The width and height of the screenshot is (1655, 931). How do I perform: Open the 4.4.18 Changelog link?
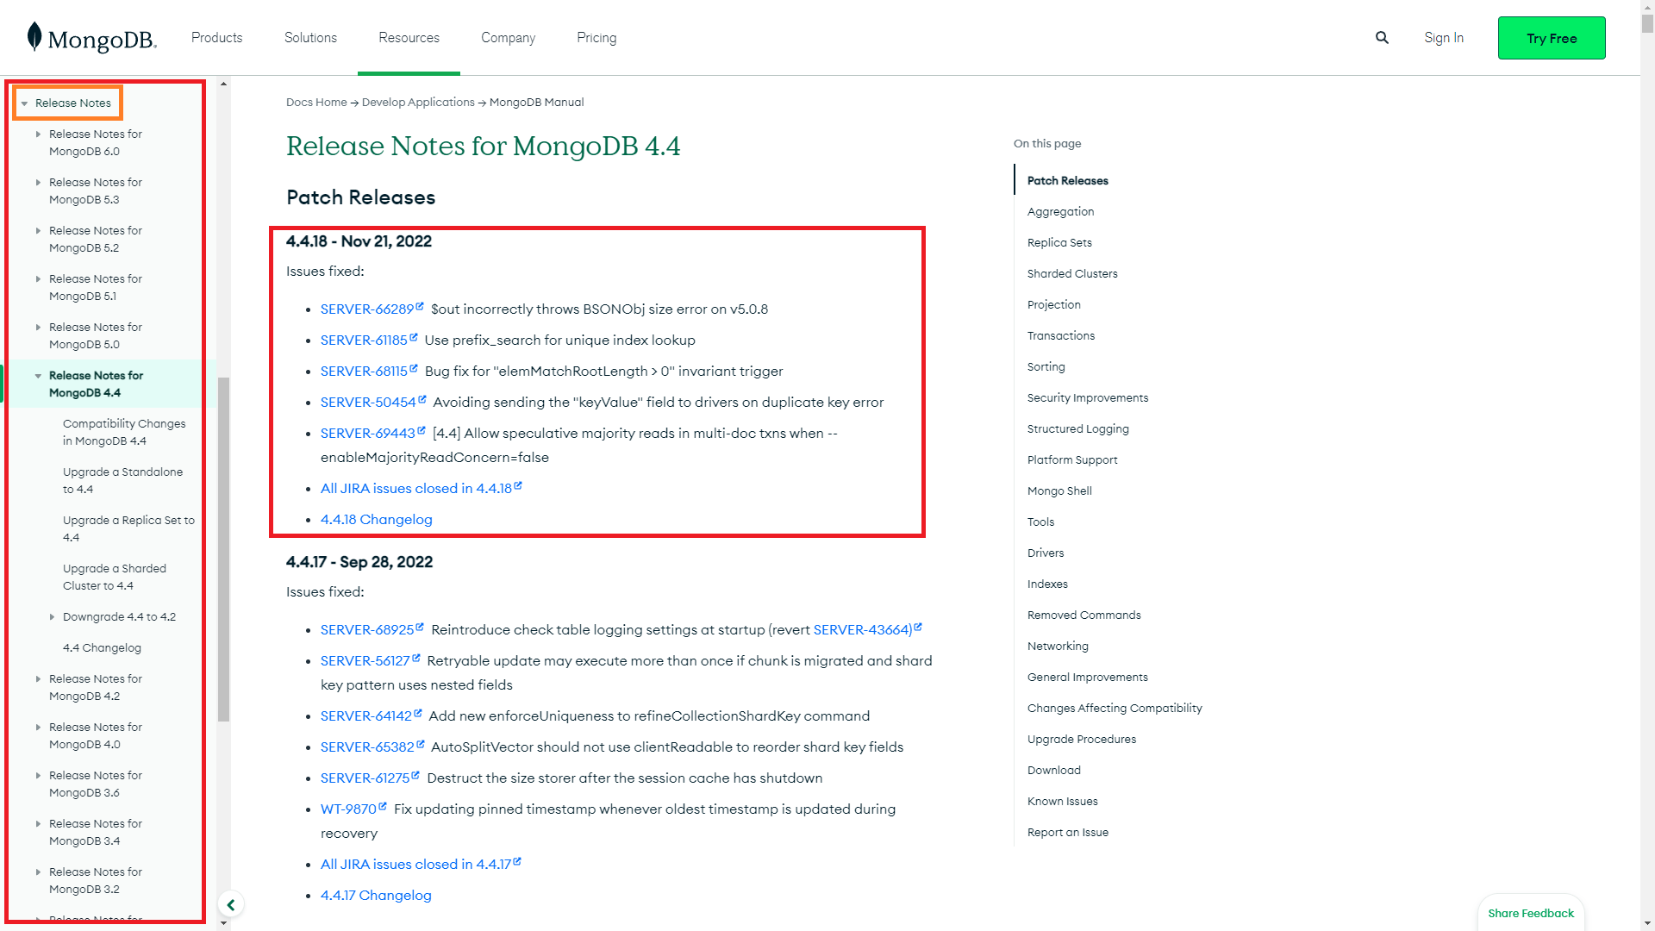(376, 519)
